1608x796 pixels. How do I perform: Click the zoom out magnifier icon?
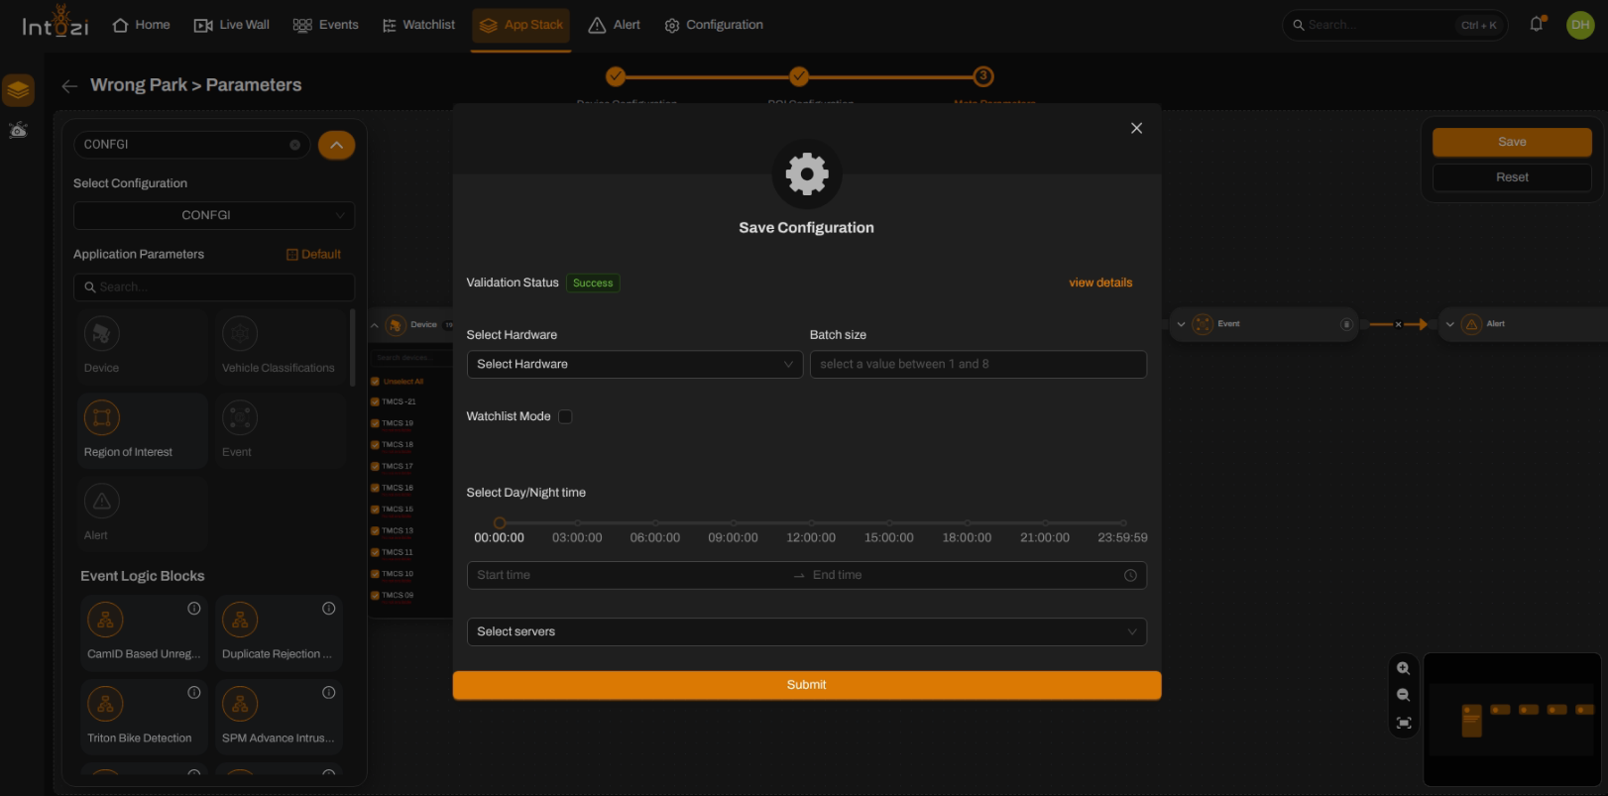(x=1403, y=695)
